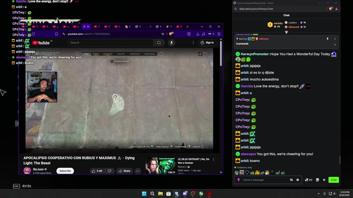Open File Explorer from the taskbar
The width and height of the screenshot is (353, 198).
(x=161, y=194)
